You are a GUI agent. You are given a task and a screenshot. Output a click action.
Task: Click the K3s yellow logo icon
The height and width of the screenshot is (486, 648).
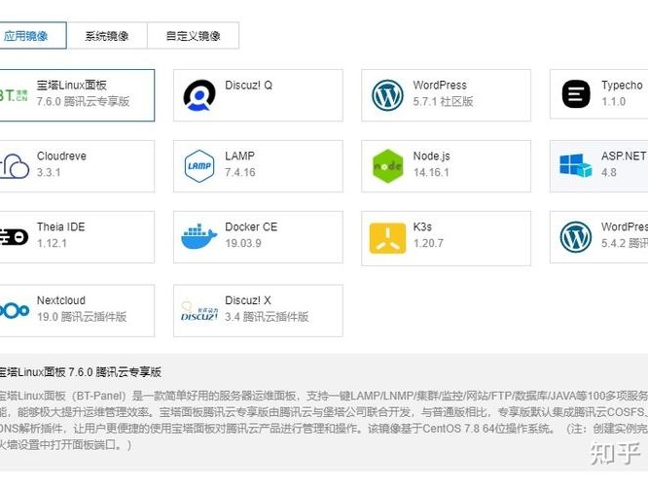(387, 238)
